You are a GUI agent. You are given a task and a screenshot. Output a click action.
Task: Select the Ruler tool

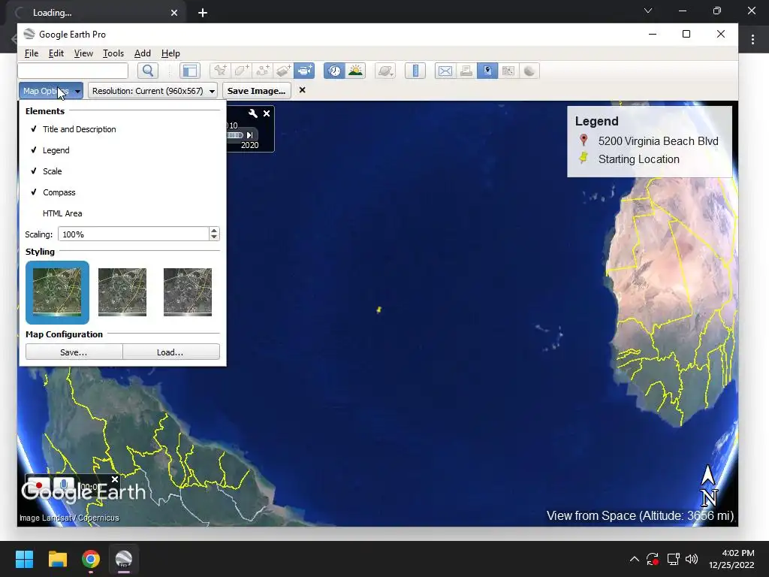point(415,71)
